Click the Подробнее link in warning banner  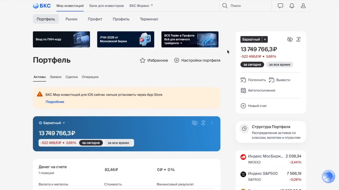(55, 102)
